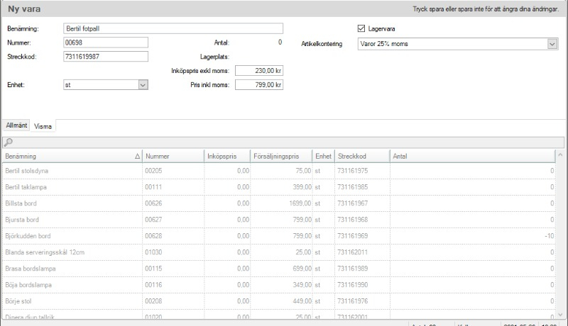The height and width of the screenshot is (326, 568).
Task: Click the item search bar
Action: click(x=283, y=142)
